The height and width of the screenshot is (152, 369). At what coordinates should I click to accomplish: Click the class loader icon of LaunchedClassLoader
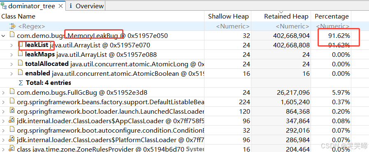[12, 110]
